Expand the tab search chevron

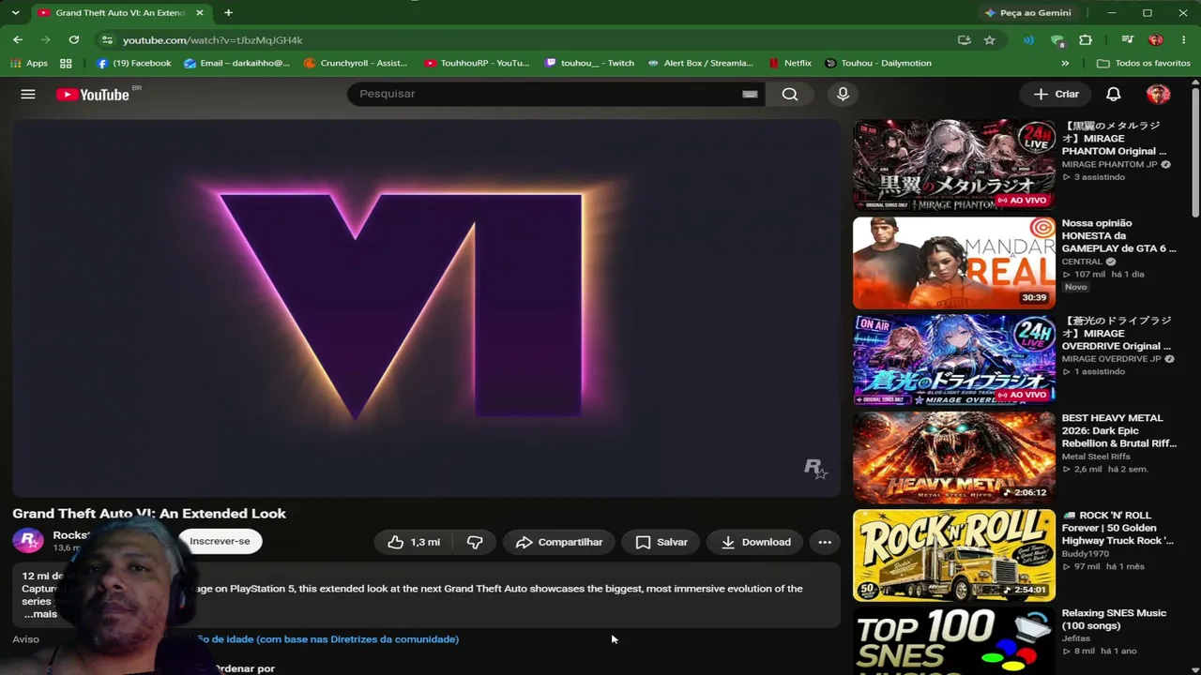(15, 13)
